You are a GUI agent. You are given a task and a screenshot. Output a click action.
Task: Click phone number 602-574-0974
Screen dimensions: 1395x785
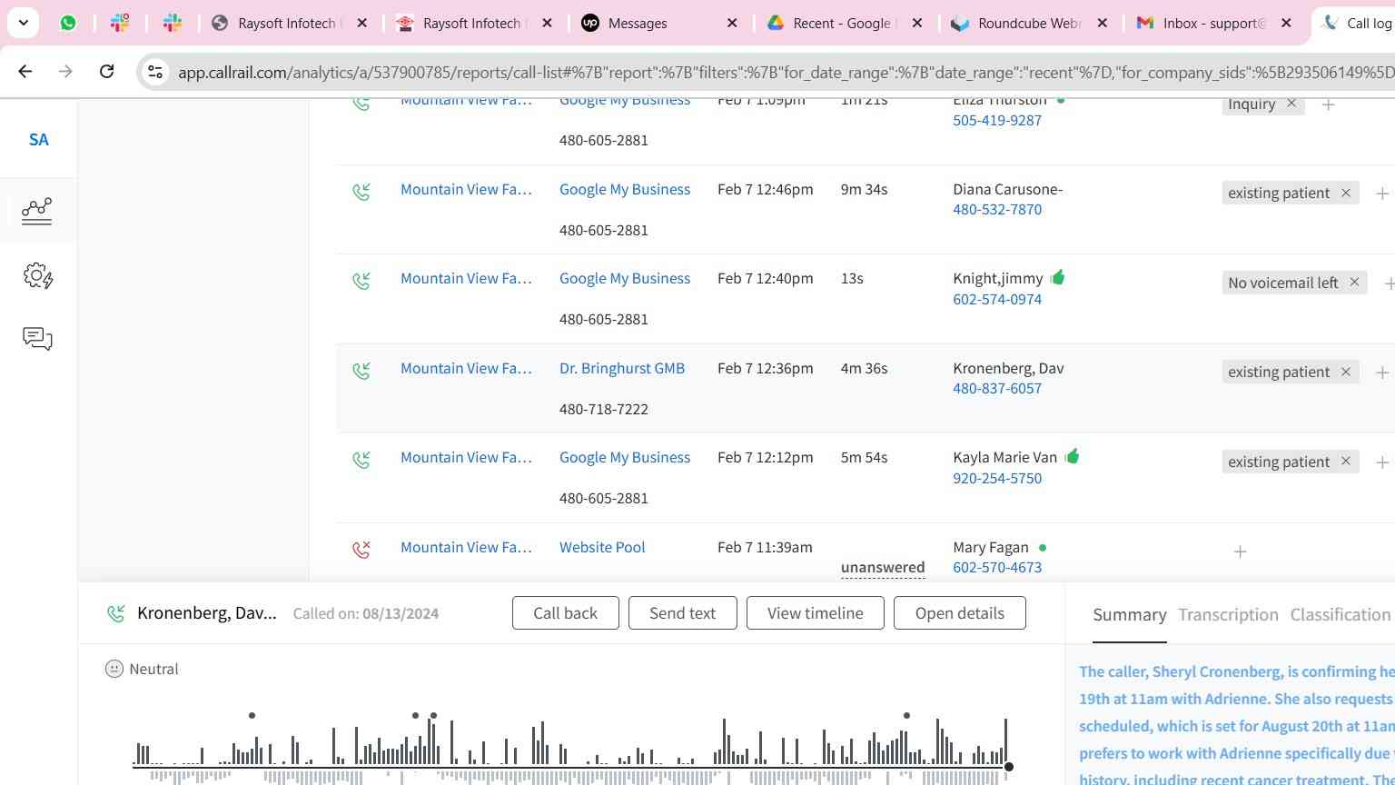click(997, 299)
